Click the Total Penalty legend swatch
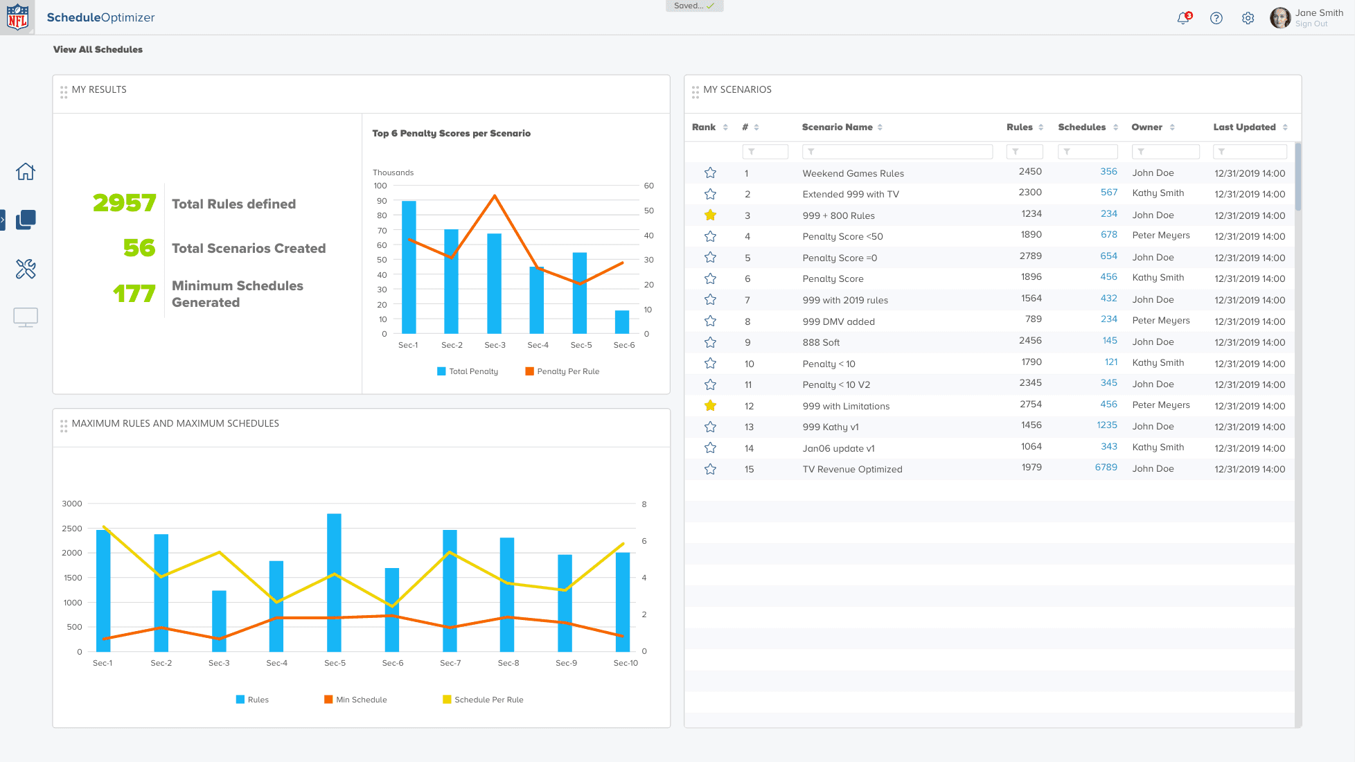Screen dimensions: 1355x762 tap(441, 371)
